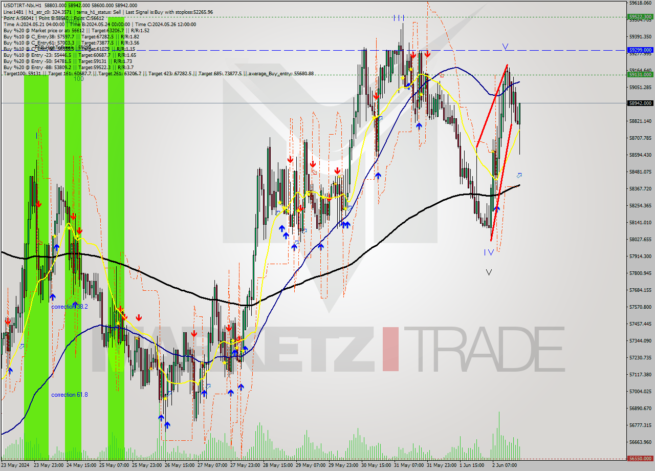Select the green 59522.300 price tag
This screenshot has width=655, height=471.
pyautogui.click(x=640, y=16)
